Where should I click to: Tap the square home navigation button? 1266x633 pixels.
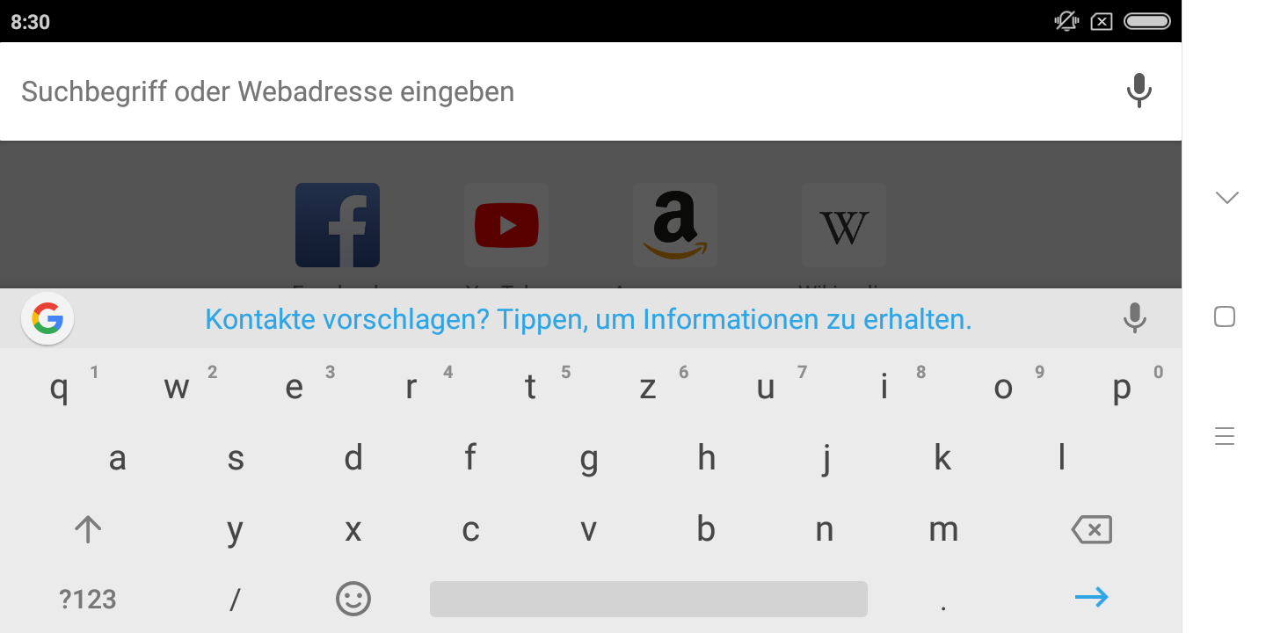tap(1225, 316)
